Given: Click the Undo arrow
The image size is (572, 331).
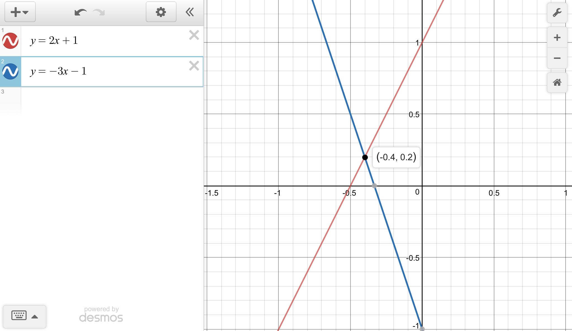Looking at the screenshot, I should click(80, 12).
